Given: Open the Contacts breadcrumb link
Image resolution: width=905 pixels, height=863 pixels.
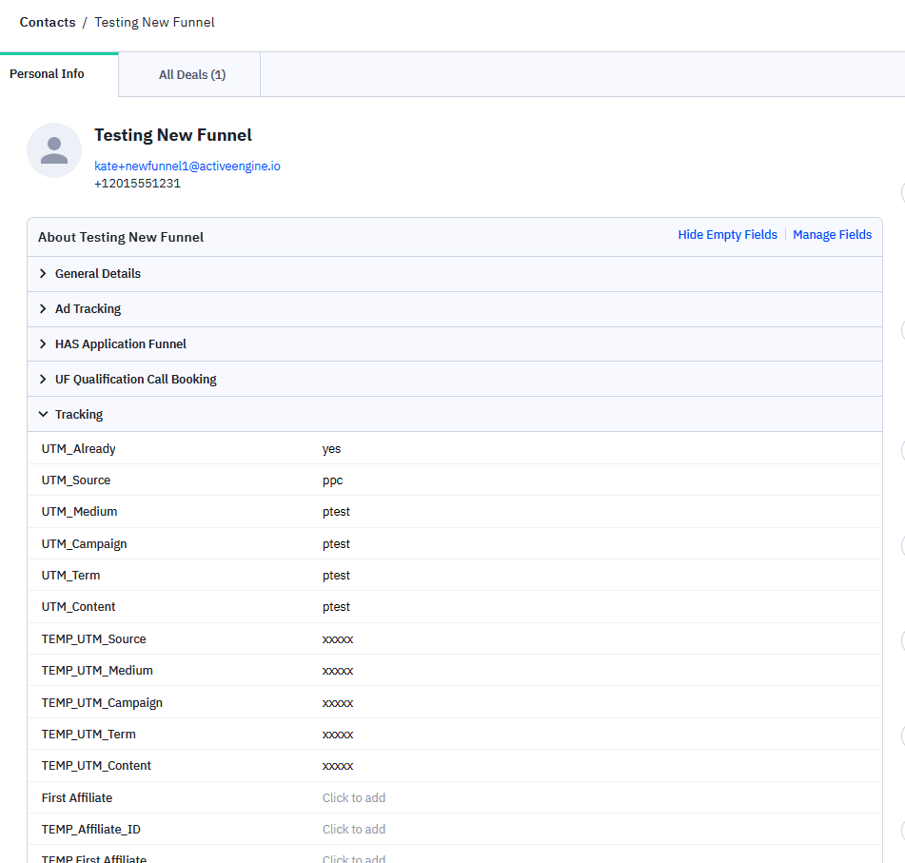Looking at the screenshot, I should 47,22.
